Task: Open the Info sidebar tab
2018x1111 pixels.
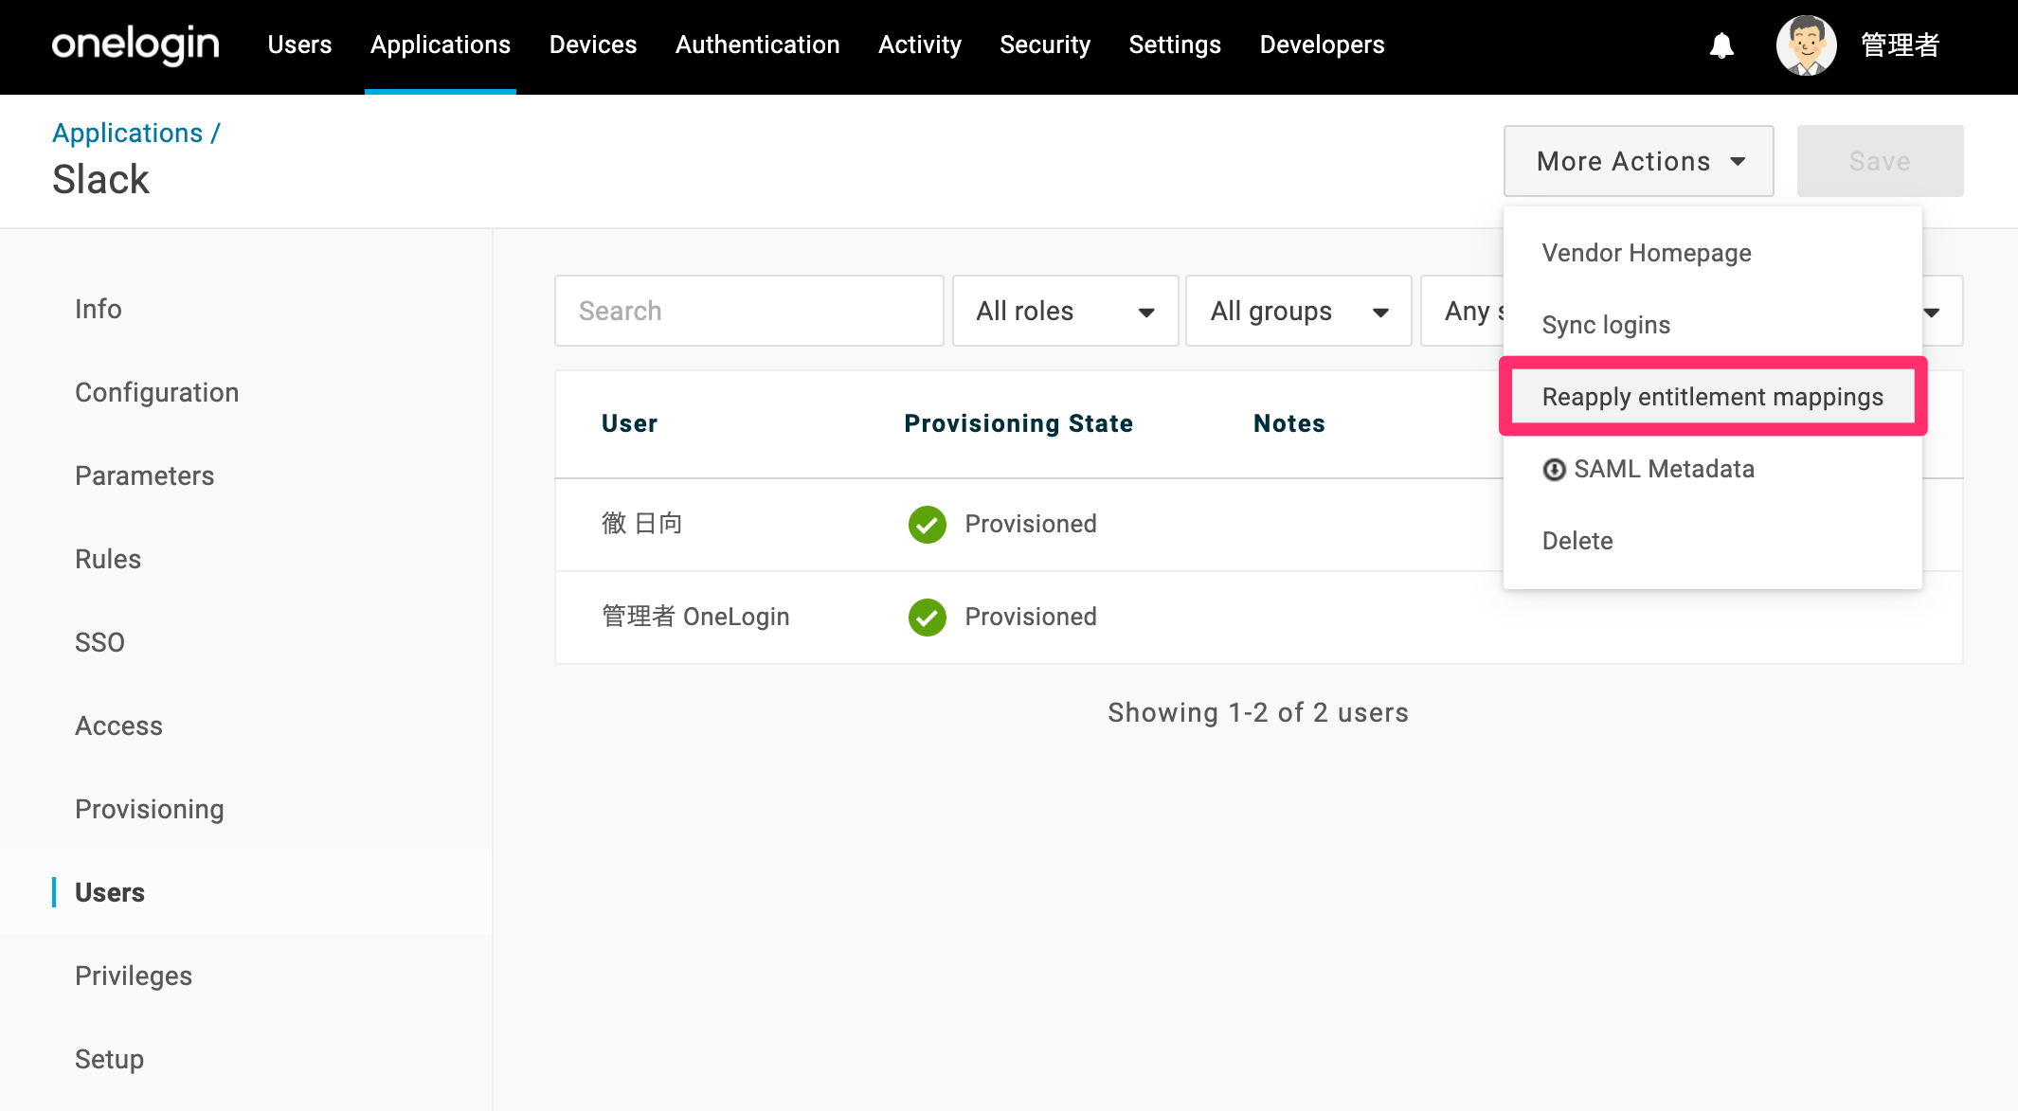Action: coord(99,309)
